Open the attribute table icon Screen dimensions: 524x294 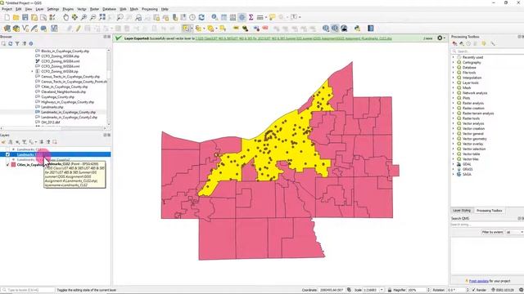pos(224,17)
